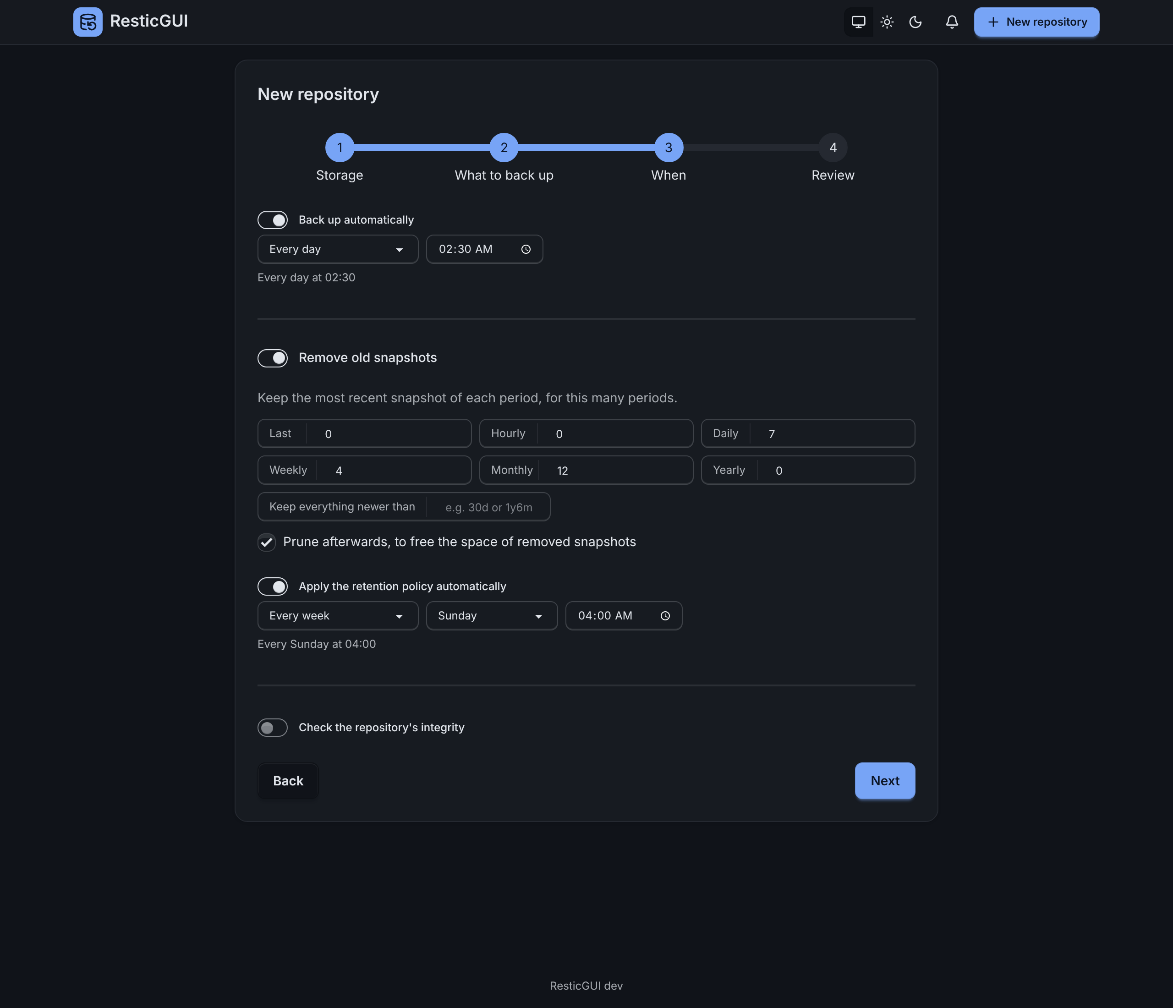Toggle Remove old snapshots switch

pyautogui.click(x=273, y=358)
